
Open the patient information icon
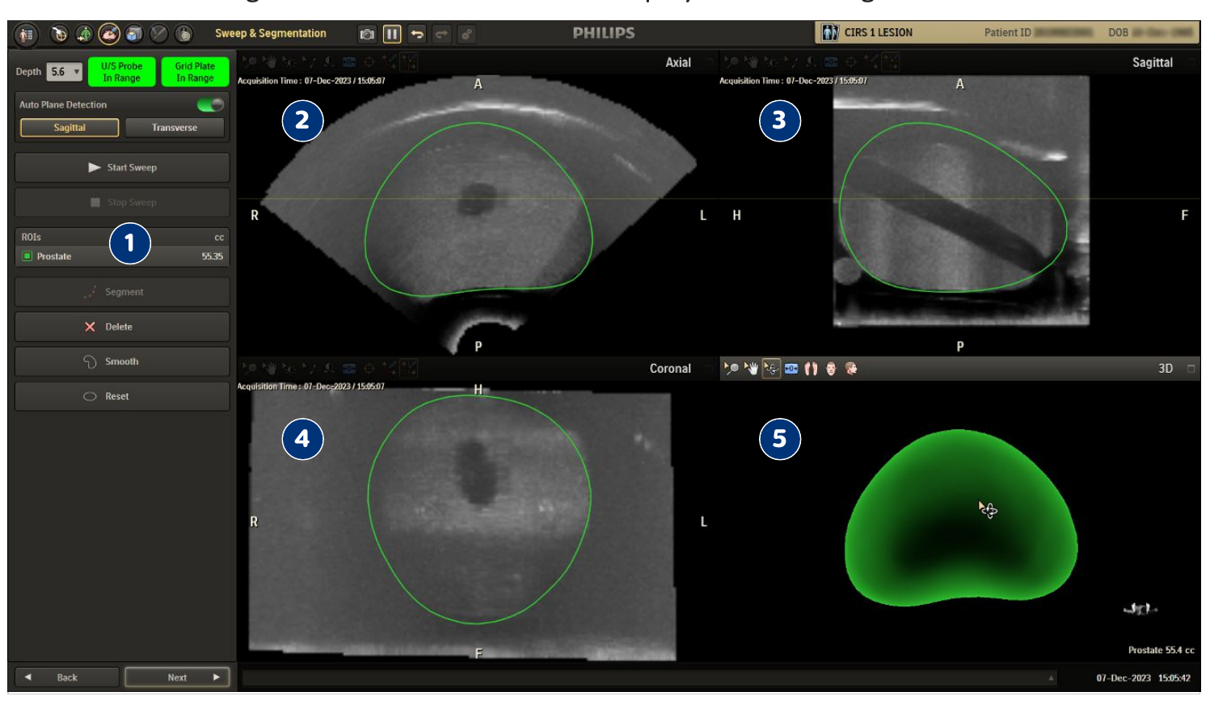[27, 34]
